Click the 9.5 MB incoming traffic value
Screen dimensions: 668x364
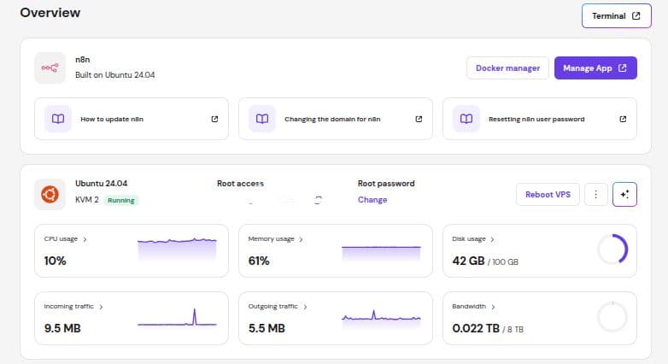62,328
